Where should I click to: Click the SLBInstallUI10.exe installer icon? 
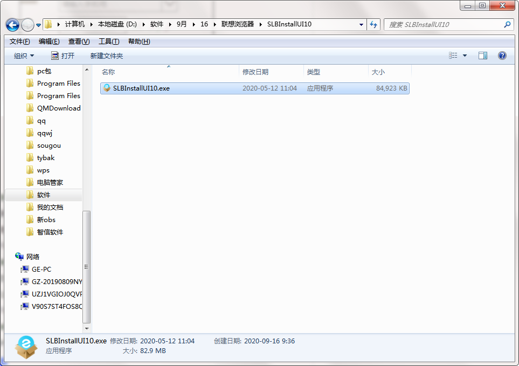point(107,88)
